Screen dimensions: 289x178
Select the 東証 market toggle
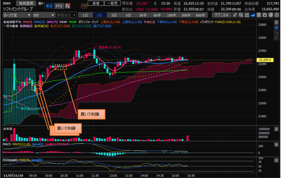(49, 6)
